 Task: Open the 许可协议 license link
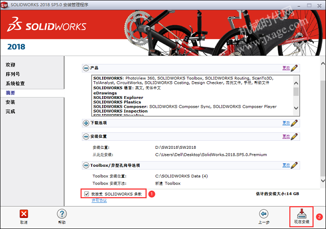[x=99, y=200]
